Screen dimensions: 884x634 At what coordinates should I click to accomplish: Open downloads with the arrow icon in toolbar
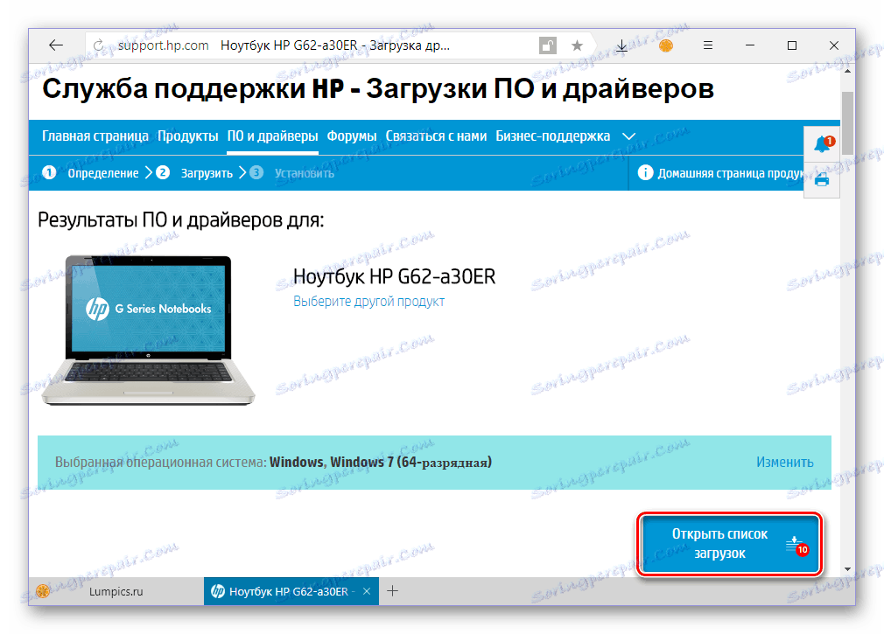(x=621, y=45)
